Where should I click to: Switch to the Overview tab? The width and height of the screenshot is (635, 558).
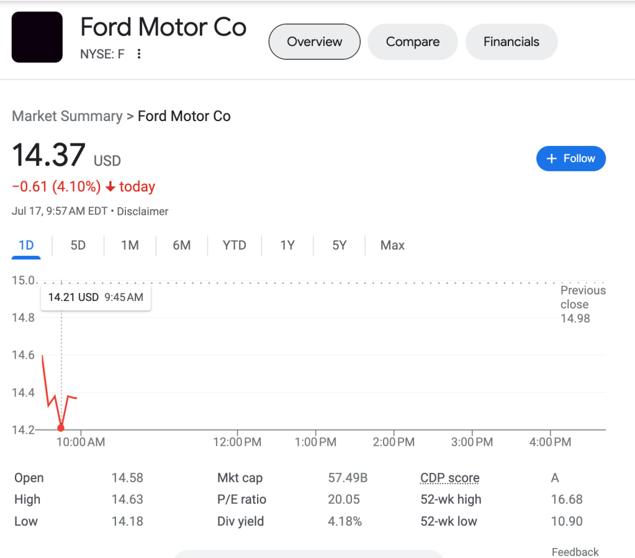pyautogui.click(x=314, y=42)
